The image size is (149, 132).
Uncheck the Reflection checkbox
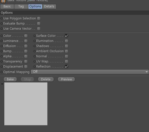click(66, 66)
